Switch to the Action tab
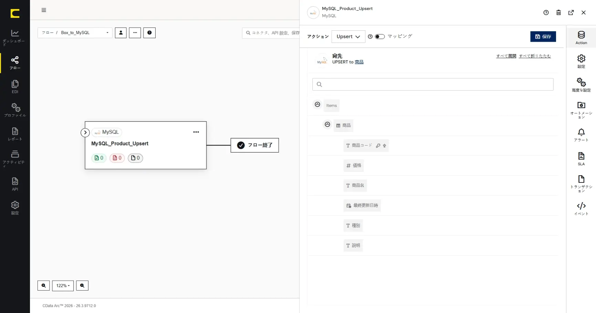596x313 pixels. (x=581, y=38)
